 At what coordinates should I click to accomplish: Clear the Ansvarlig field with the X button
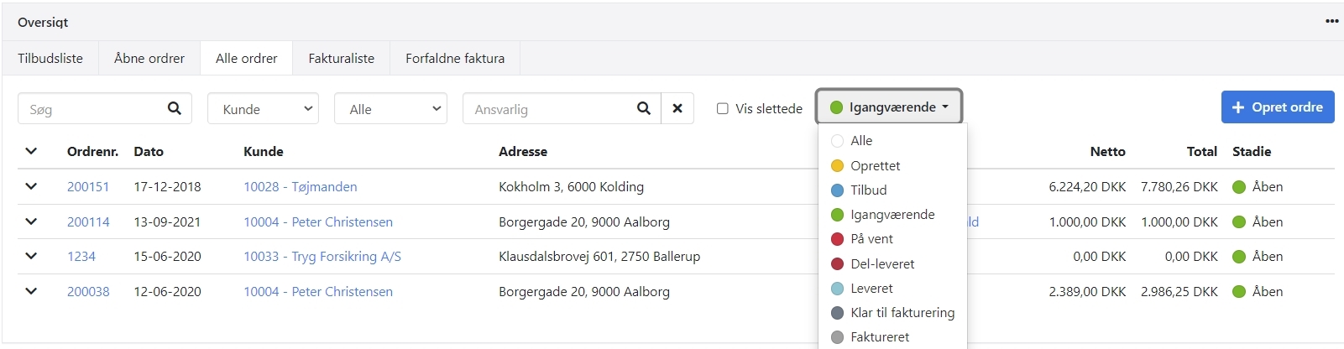click(677, 108)
